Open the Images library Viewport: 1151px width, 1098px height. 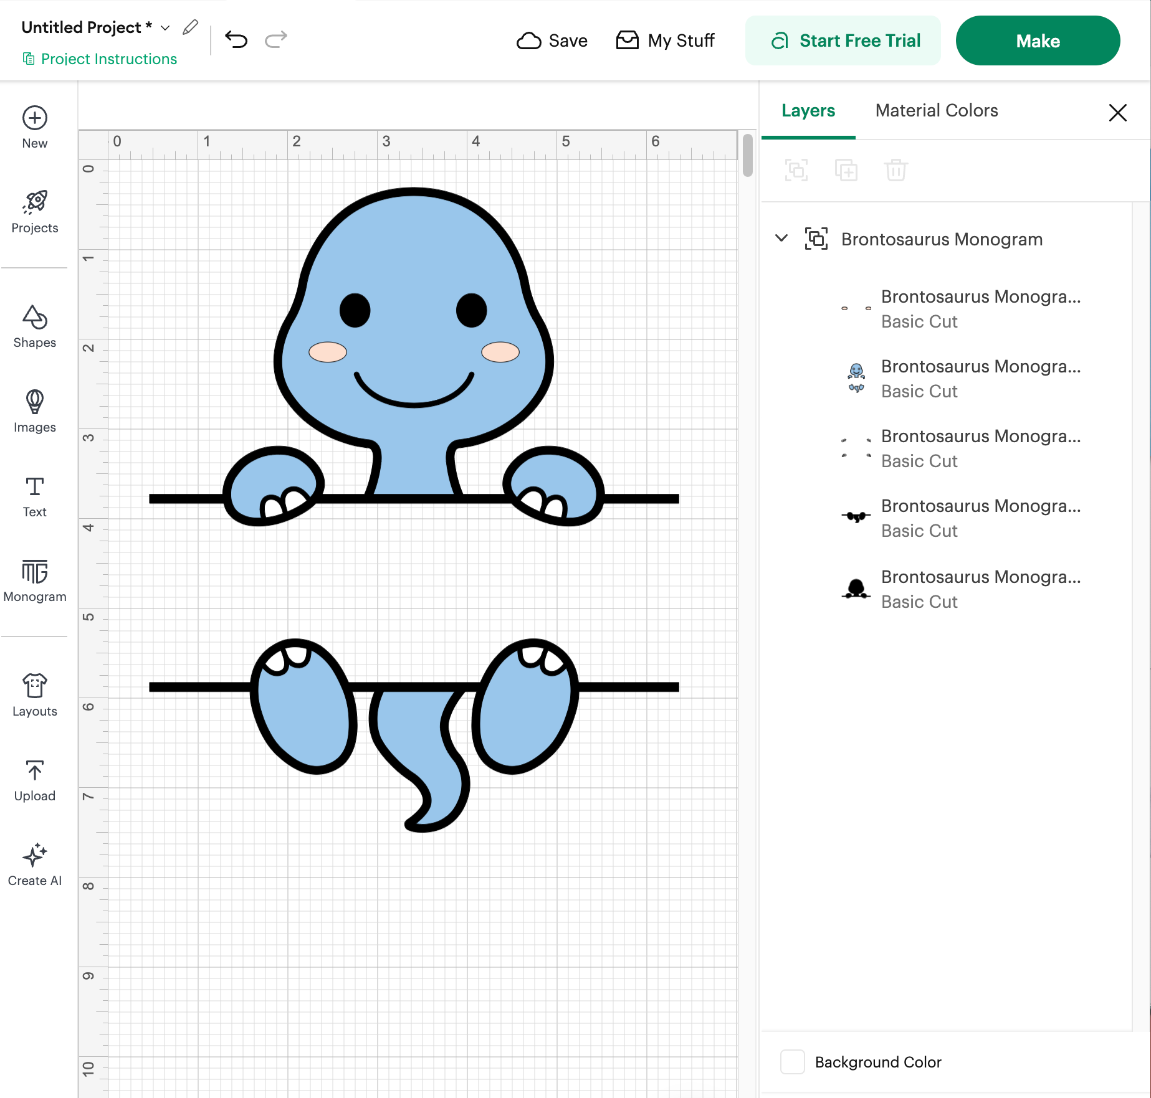point(35,411)
